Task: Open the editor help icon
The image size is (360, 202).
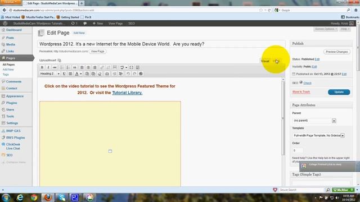Action: click(141, 74)
